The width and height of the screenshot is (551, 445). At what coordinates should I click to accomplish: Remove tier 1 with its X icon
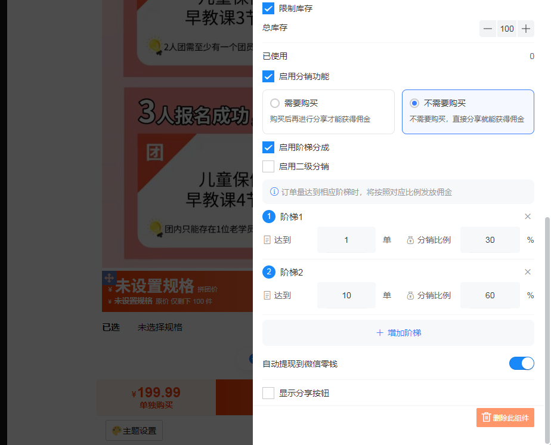(x=527, y=217)
